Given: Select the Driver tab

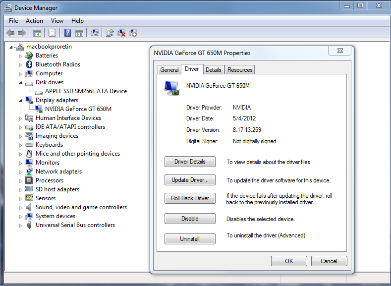Looking at the screenshot, I should click(x=192, y=69).
